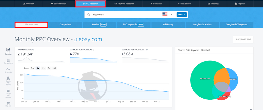Viewport: 263px width, 110px height.
Task: Open the Google Ads Templates sub-tab
Action: click(236, 25)
